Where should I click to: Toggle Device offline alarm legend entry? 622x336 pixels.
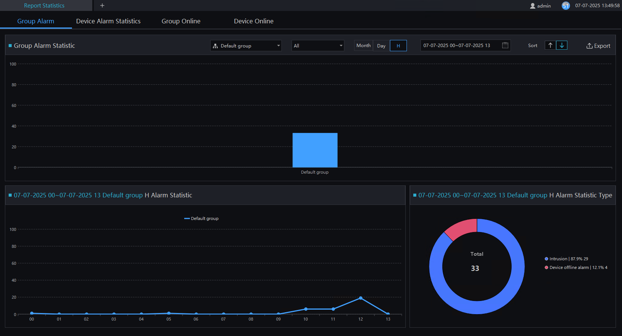(576, 267)
